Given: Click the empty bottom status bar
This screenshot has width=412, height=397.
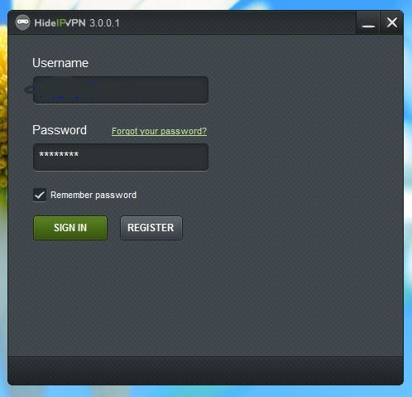Looking at the screenshot, I should pos(205,370).
